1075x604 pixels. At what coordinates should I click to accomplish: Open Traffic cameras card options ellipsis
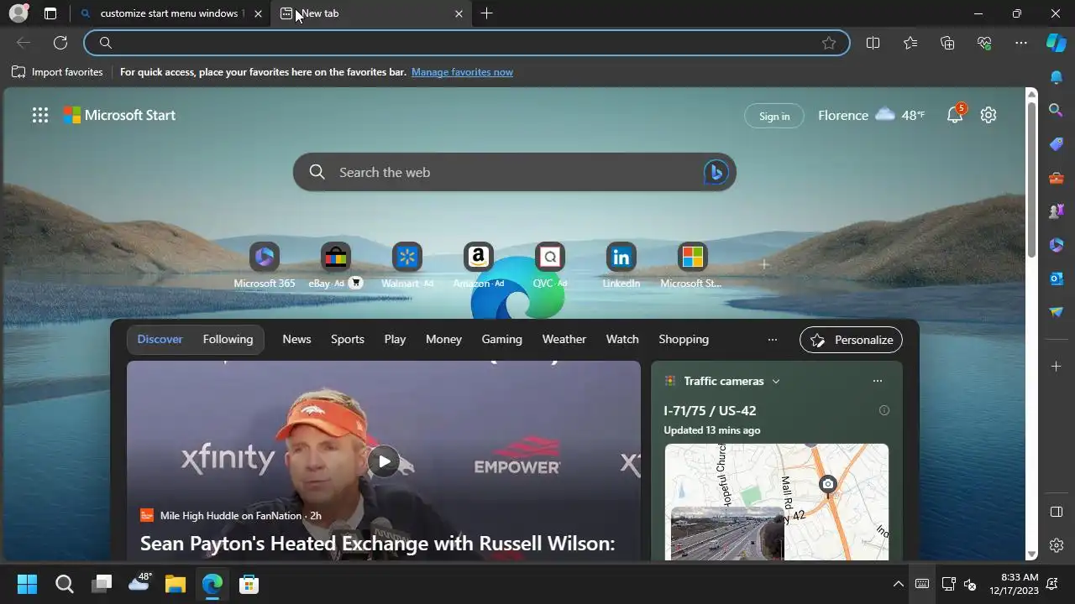(x=878, y=381)
